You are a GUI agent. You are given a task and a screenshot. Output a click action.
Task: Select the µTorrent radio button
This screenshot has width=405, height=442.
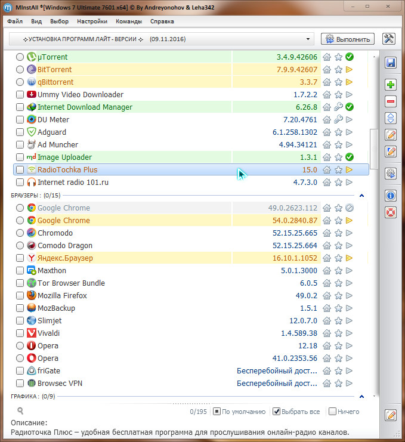(x=20, y=57)
